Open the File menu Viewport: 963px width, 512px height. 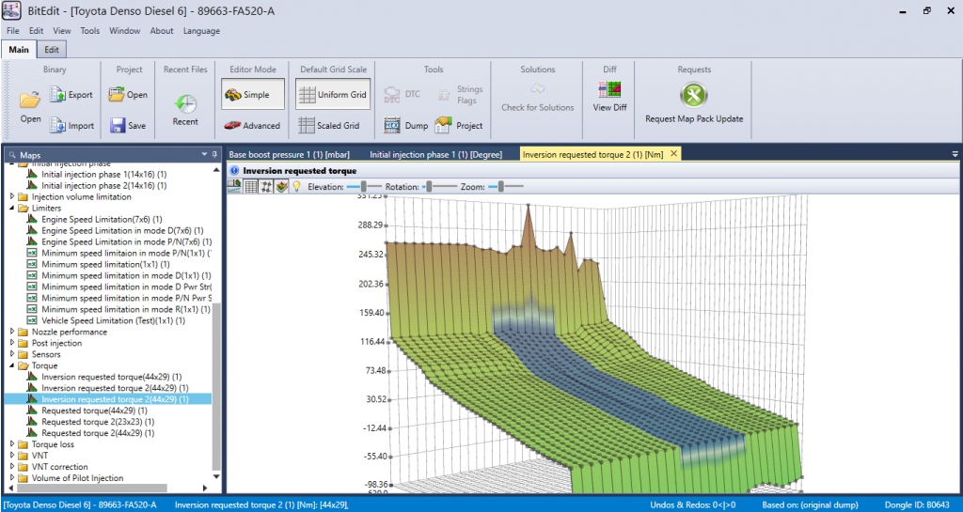pyautogui.click(x=13, y=31)
